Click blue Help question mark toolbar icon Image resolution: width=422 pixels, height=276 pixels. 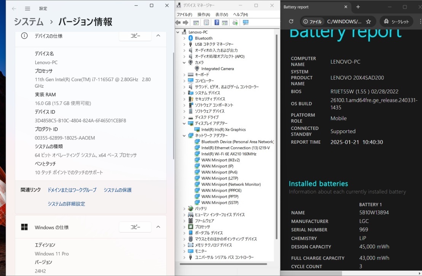pos(217,22)
